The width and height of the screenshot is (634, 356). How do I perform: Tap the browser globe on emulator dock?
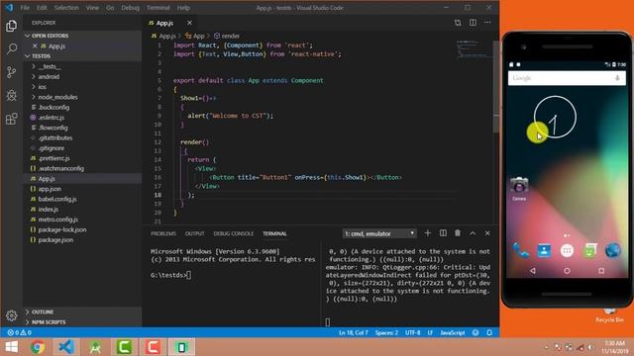point(613,250)
